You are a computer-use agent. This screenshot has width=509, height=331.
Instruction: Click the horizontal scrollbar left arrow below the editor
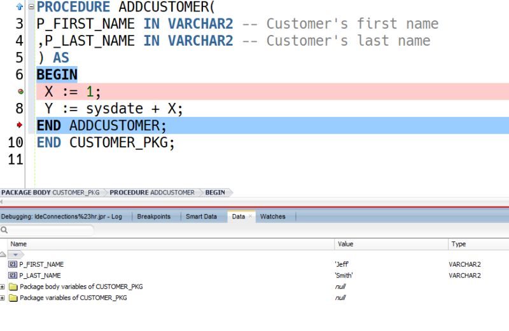2,202
